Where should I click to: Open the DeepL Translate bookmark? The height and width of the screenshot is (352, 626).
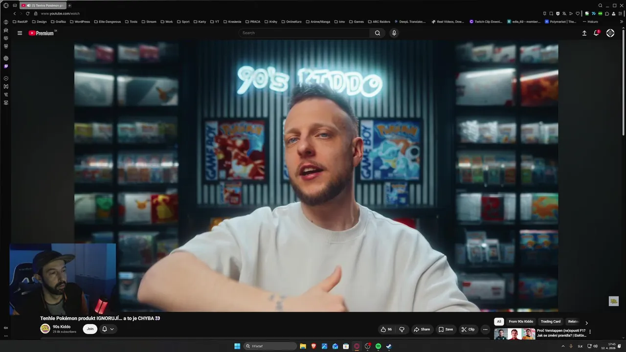(x=410, y=22)
